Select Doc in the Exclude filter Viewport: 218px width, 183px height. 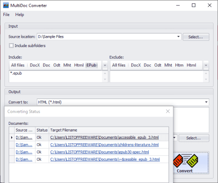click(x=147, y=65)
